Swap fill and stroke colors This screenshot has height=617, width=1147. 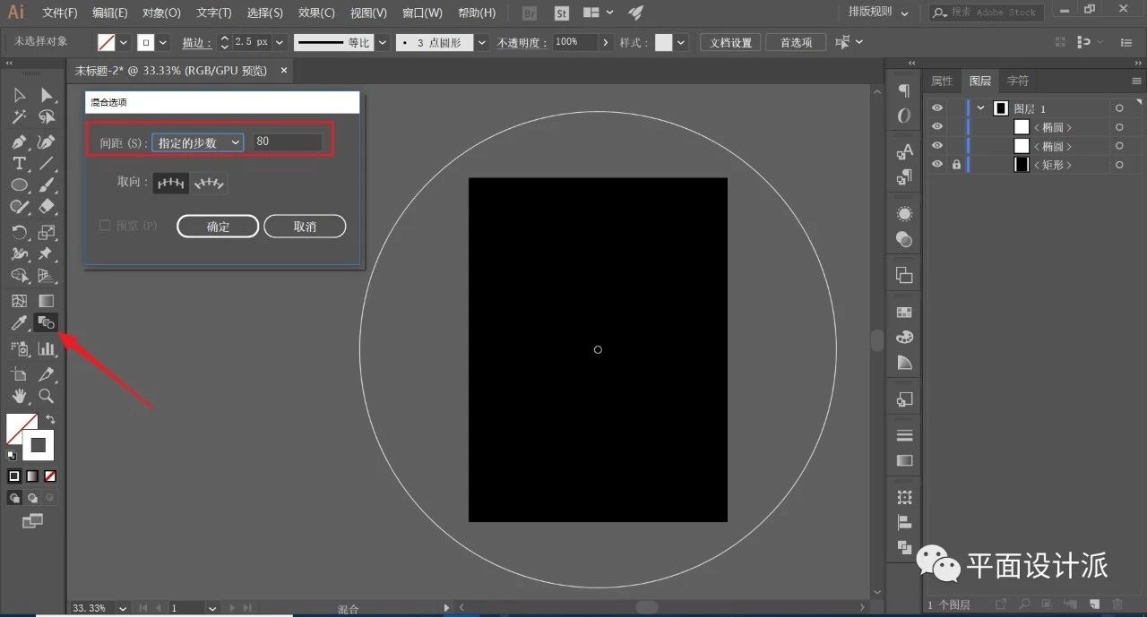[50, 419]
